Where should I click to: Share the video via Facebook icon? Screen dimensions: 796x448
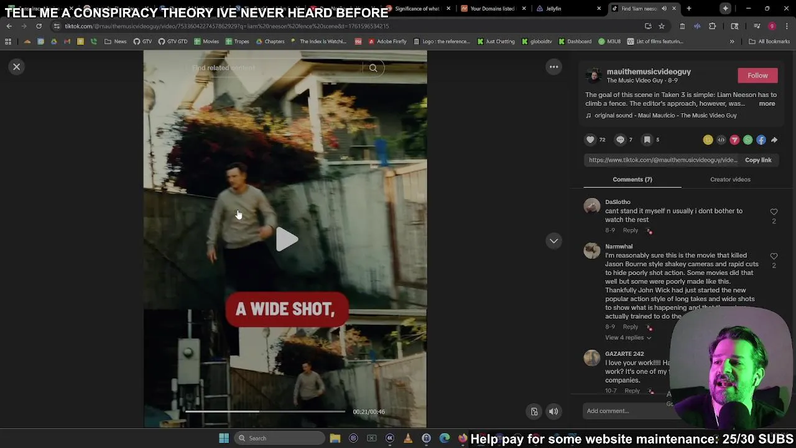(x=761, y=140)
